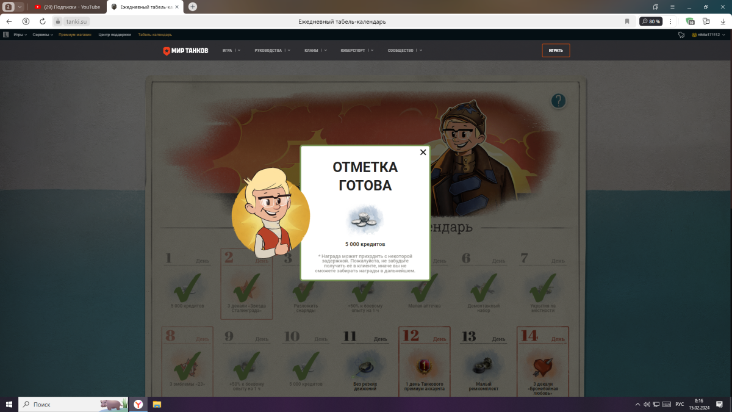Click the ИГРАТЬ button
The image size is (732, 412).
556,50
